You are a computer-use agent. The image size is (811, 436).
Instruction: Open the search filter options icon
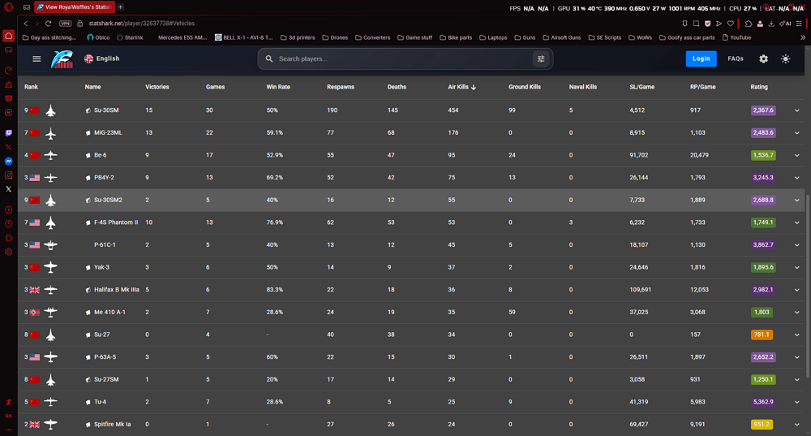(540, 59)
